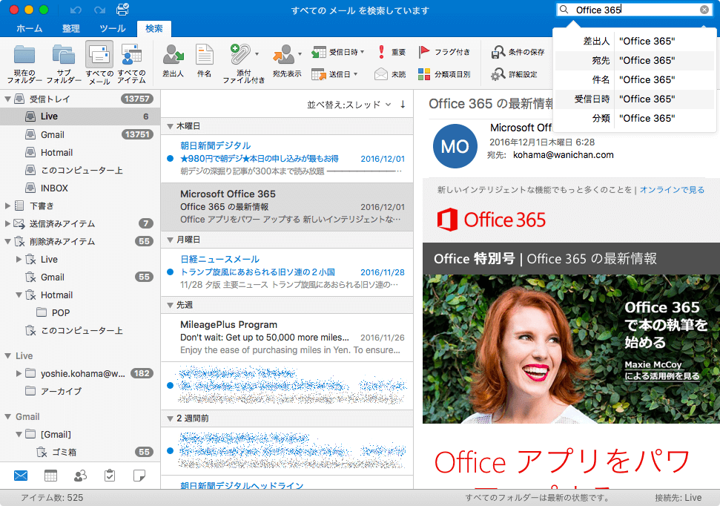
Task: Select 現在のフォルダー search scope icon
Action: click(x=24, y=55)
